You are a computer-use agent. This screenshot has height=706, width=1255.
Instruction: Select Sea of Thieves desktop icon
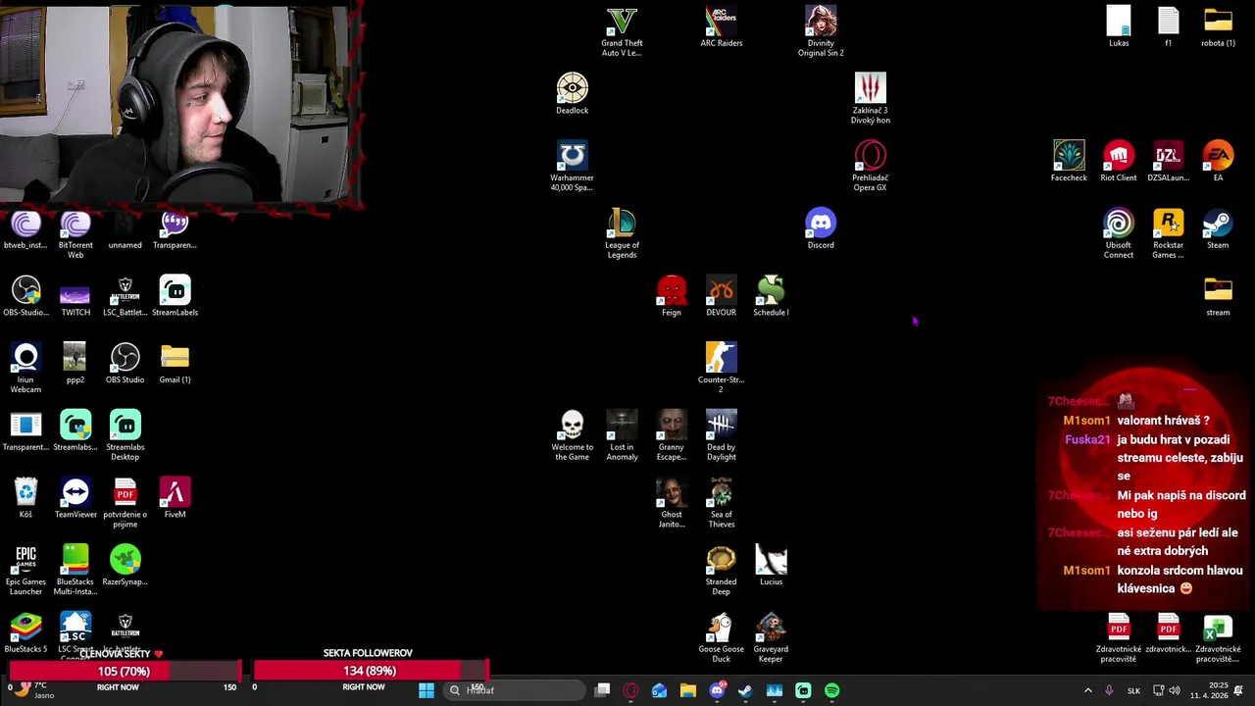click(x=721, y=503)
